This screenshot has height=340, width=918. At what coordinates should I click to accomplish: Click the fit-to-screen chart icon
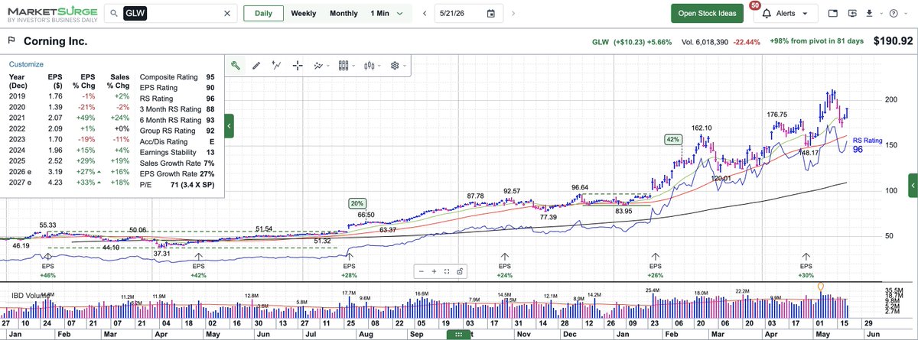tap(446, 270)
